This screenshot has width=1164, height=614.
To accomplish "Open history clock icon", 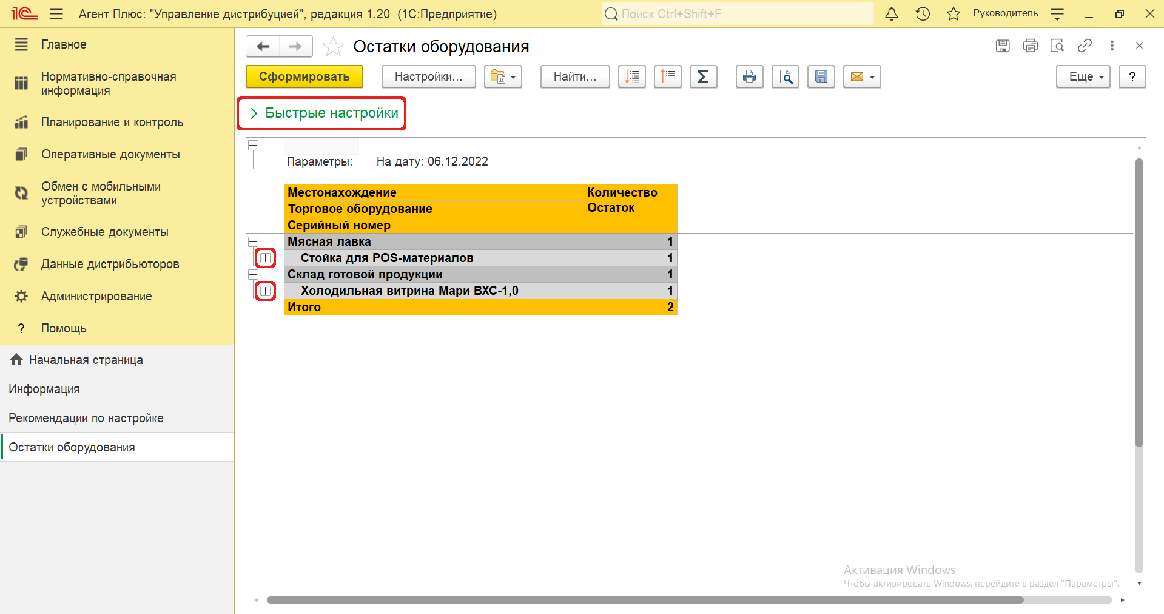I will [923, 14].
